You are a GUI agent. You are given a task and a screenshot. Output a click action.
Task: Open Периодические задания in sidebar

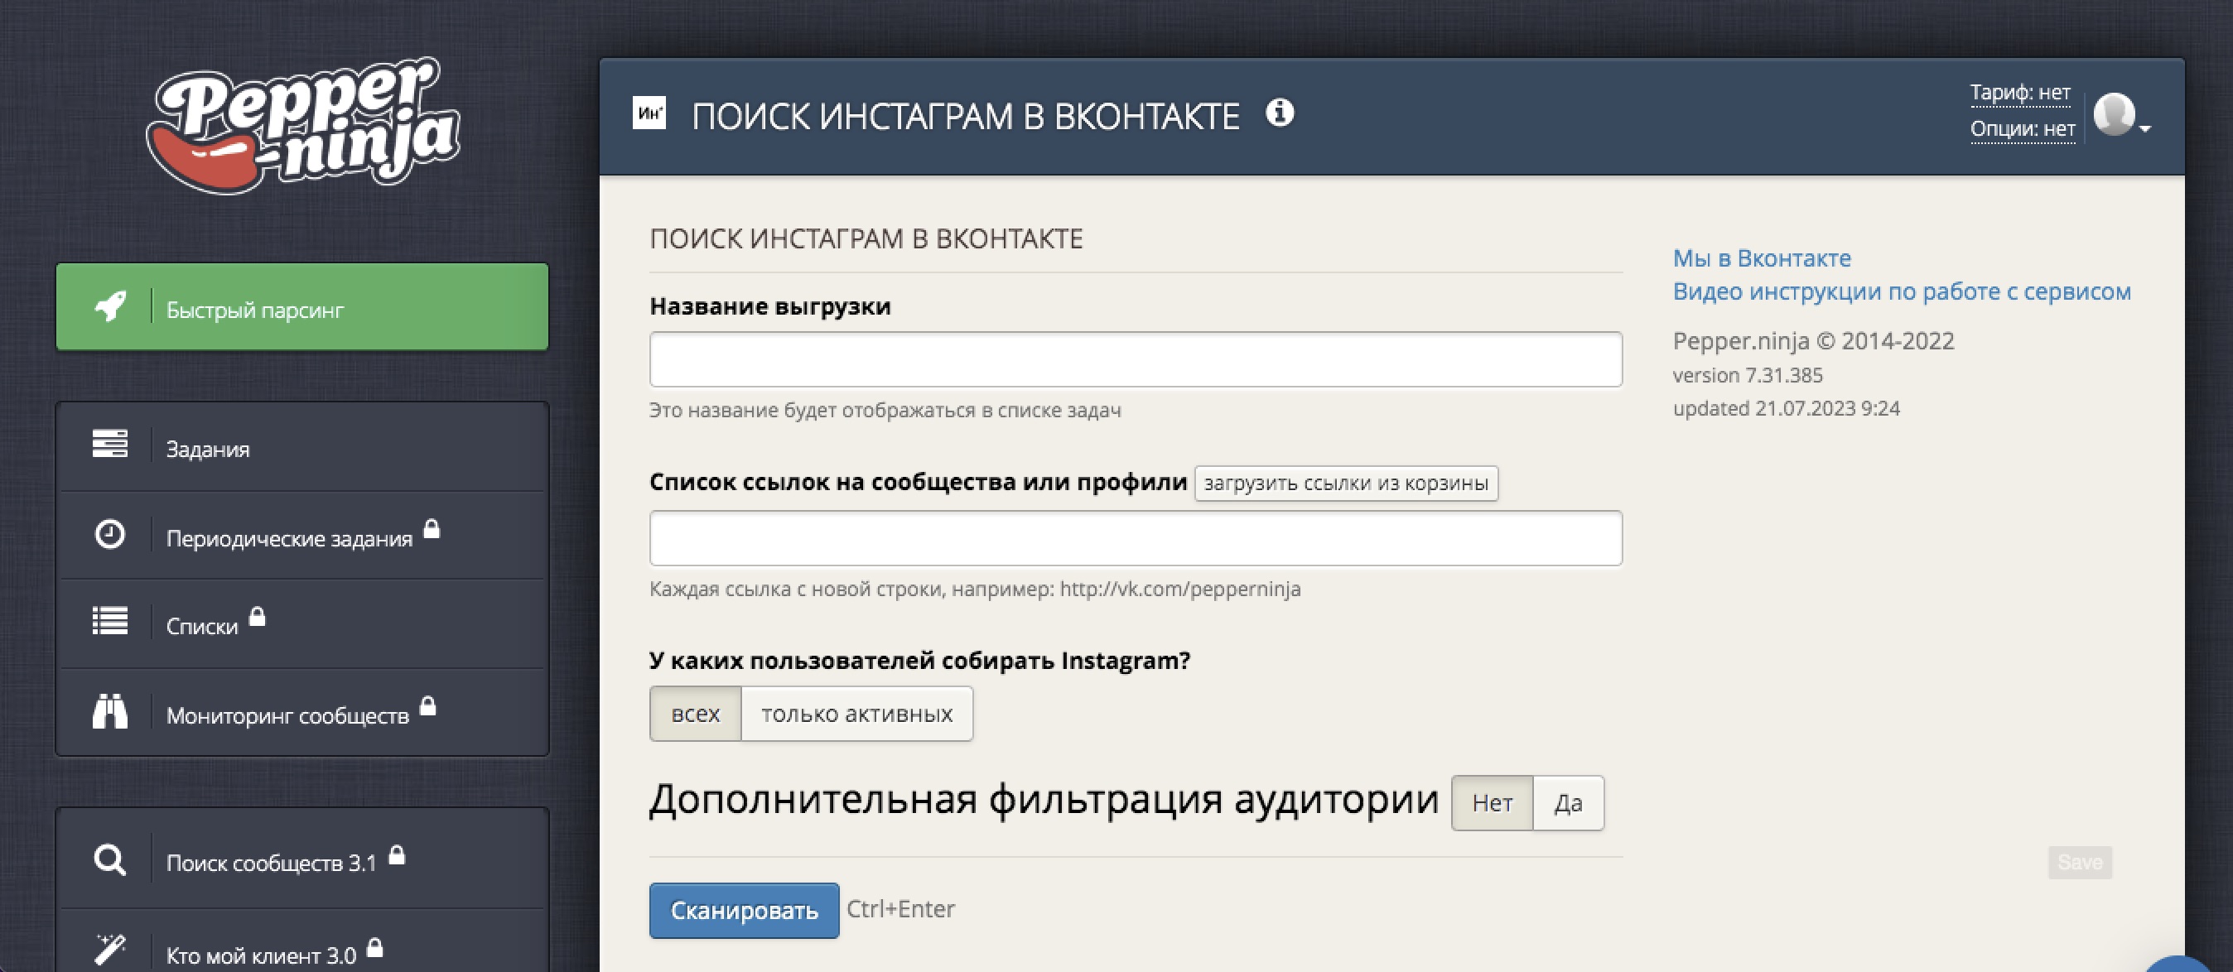click(x=302, y=537)
